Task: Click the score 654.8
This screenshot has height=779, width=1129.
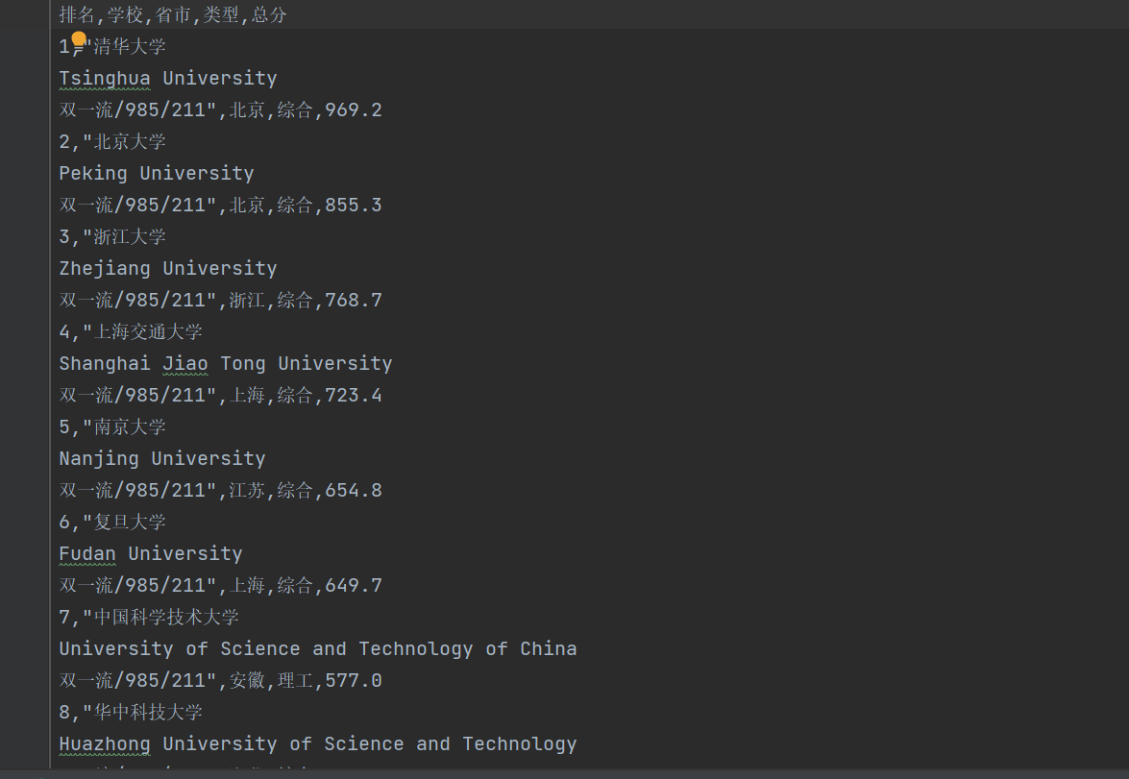Action: click(x=354, y=491)
